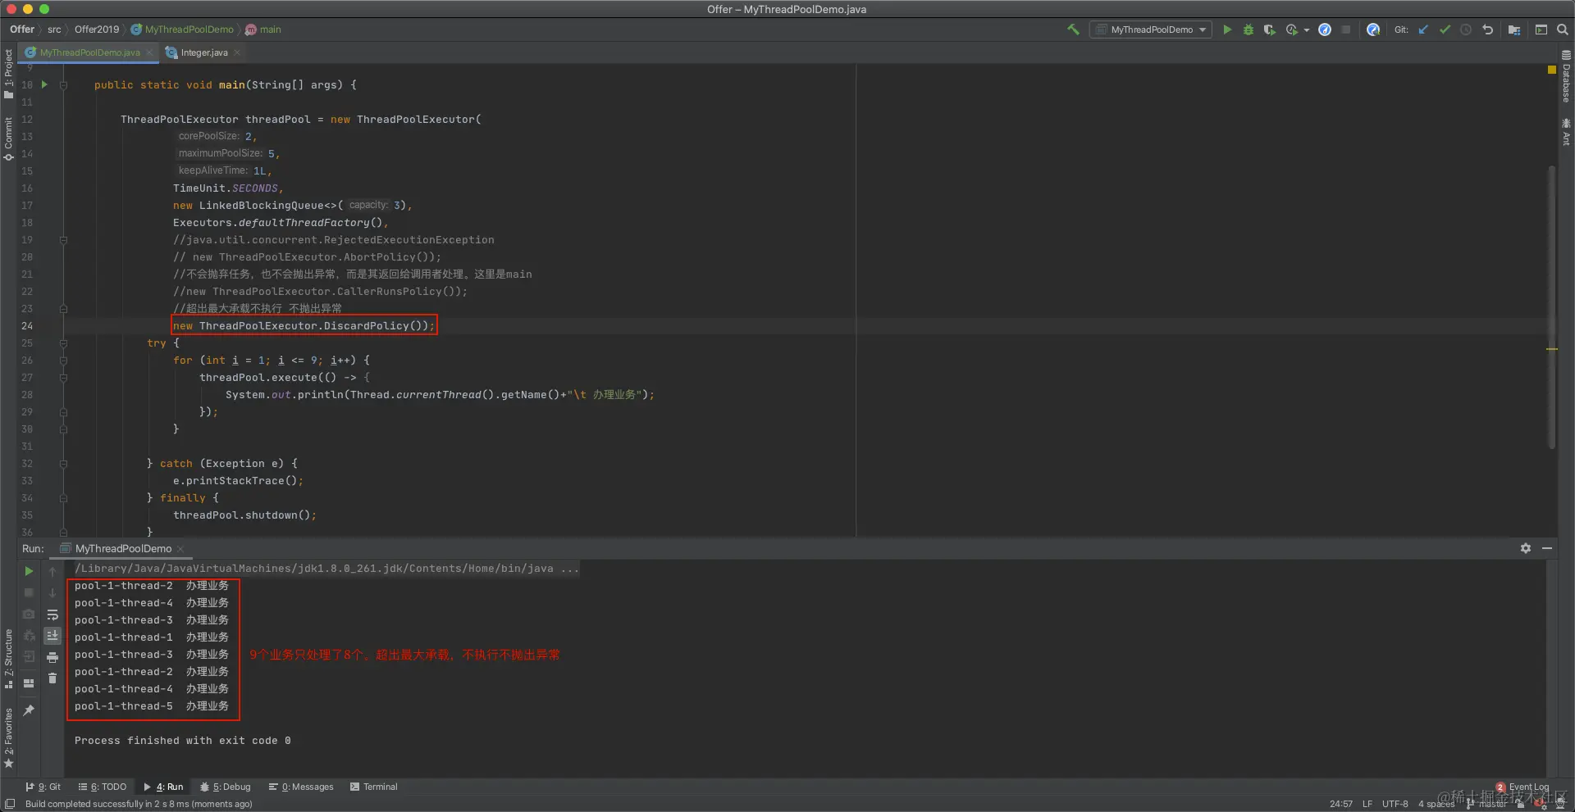Open Project Structure from the toolbar

(x=1514, y=29)
